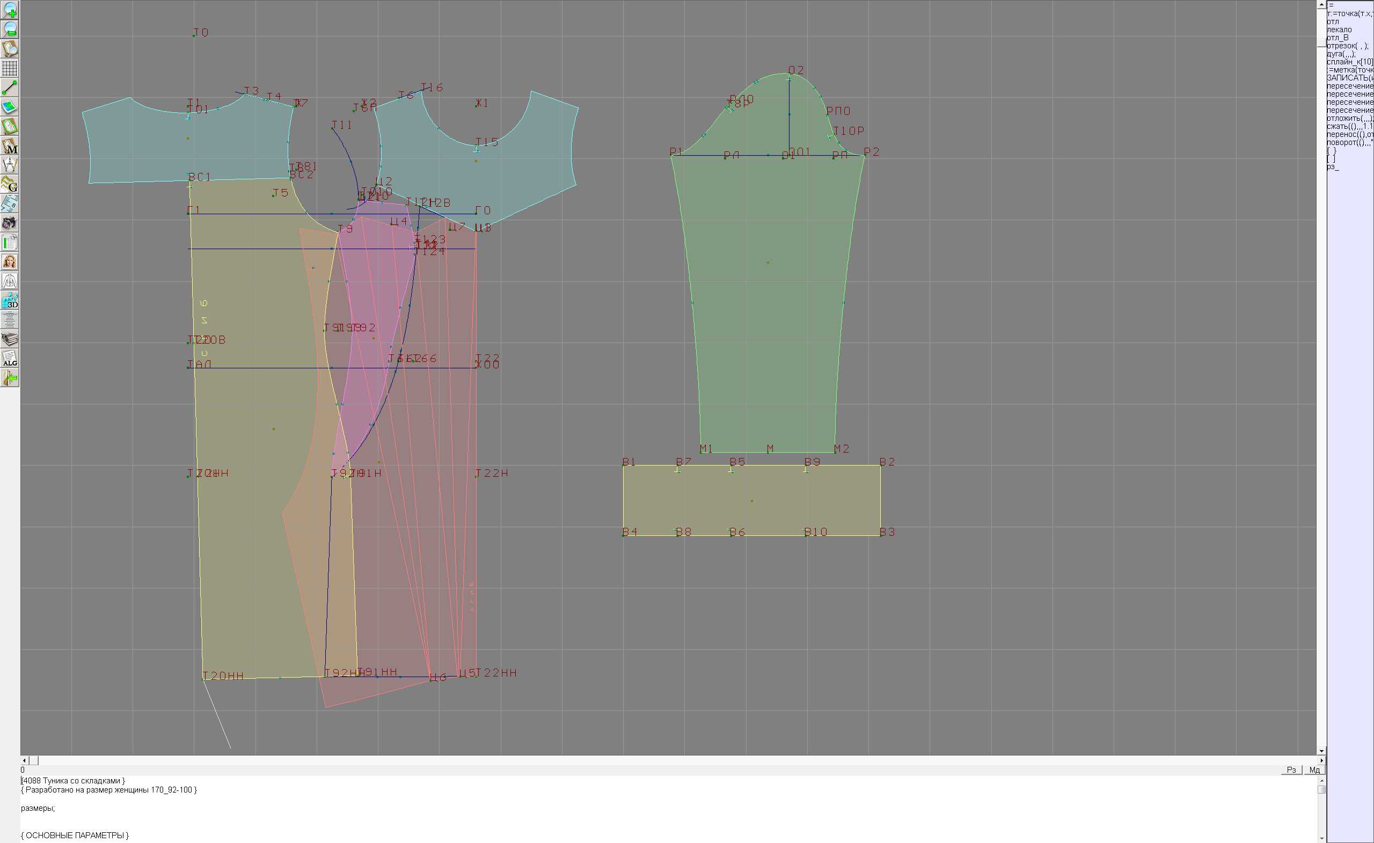The height and width of the screenshot is (843, 1374).
Task: Click horizontal scrollbar left arrow under canvas
Action: pos(24,760)
